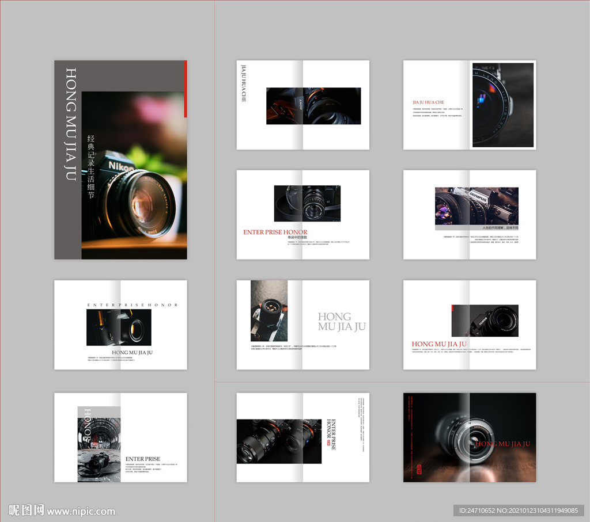Click the gray caption bar under Olympus photo
590x522 pixels.
(x=476, y=228)
